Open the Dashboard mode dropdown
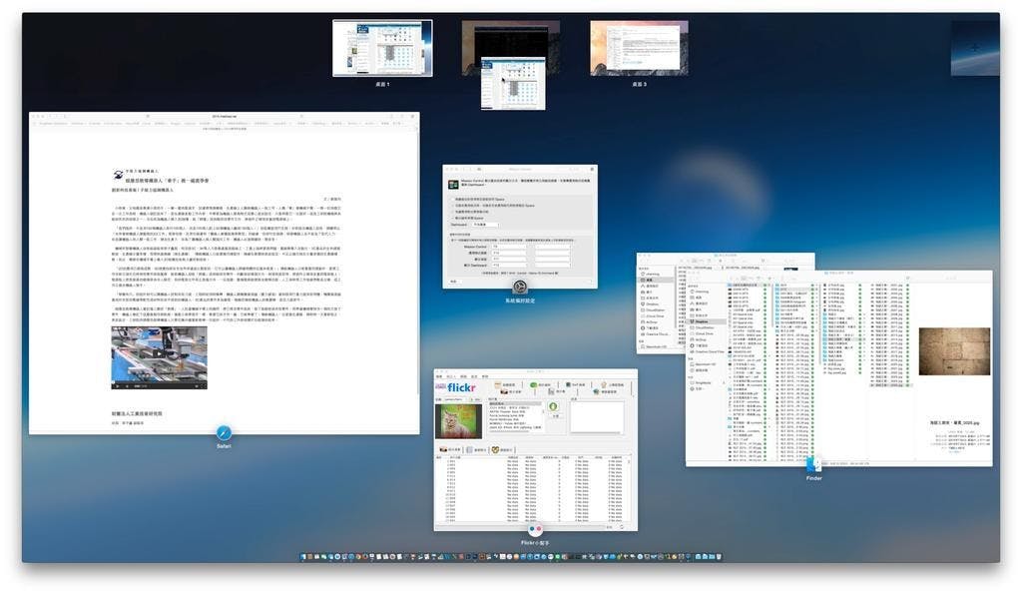Image resolution: width=1022 pixels, height=594 pixels. pyautogui.click(x=485, y=225)
